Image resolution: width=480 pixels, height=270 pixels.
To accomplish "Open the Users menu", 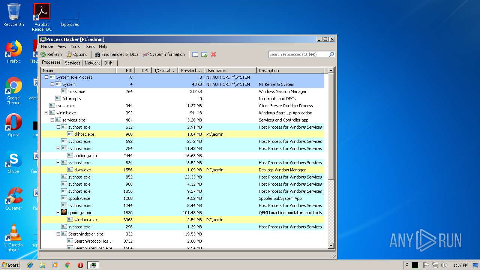I will point(89,46).
